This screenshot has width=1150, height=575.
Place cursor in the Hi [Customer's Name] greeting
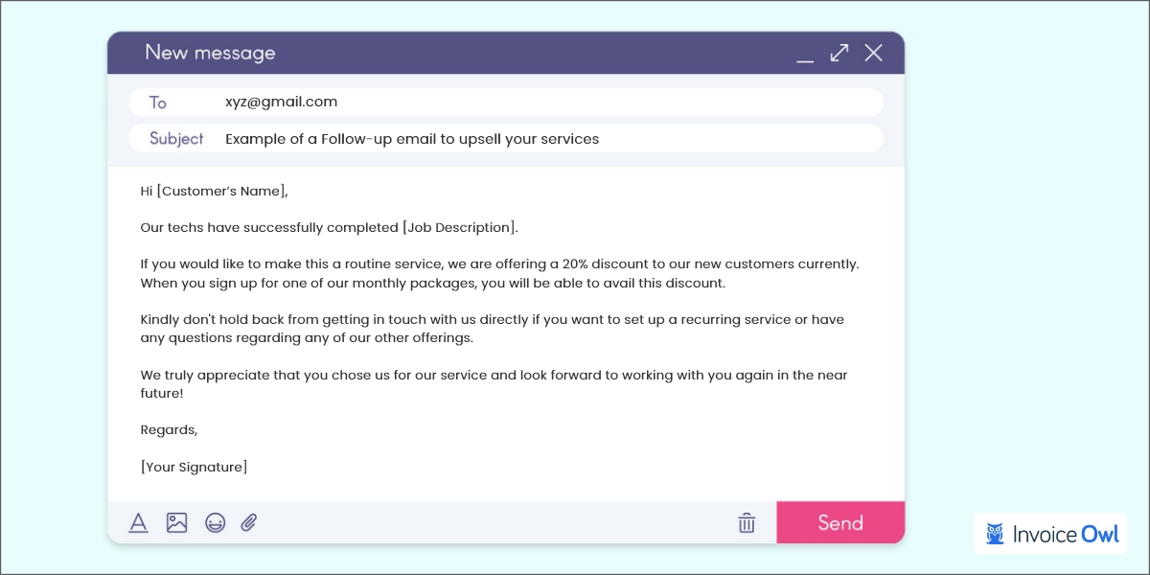point(214,191)
